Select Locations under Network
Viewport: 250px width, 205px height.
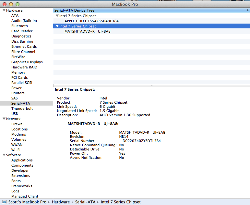click(x=19, y=129)
